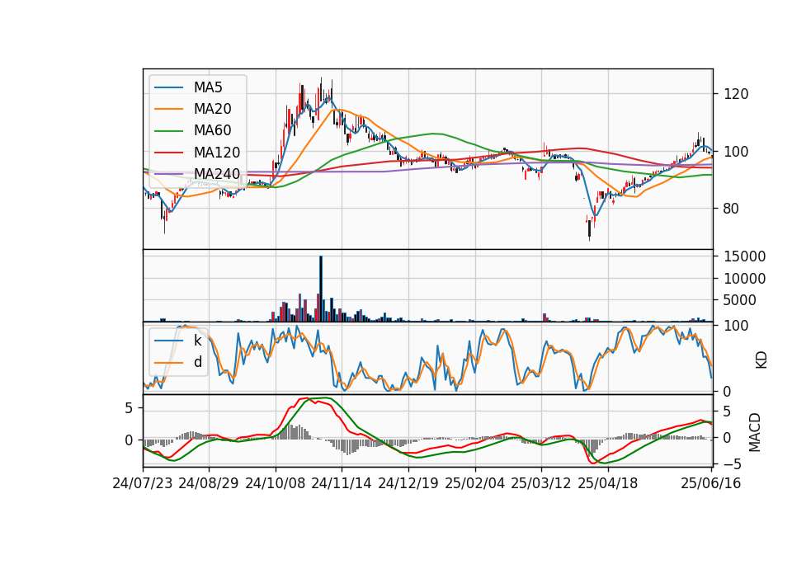Image resolution: width=792 pixels, height=569 pixels.
Task: Click the MA120 legend label
Action: (x=217, y=153)
